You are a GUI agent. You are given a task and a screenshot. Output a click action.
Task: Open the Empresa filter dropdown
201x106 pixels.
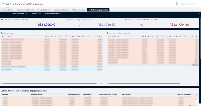point(36,14)
